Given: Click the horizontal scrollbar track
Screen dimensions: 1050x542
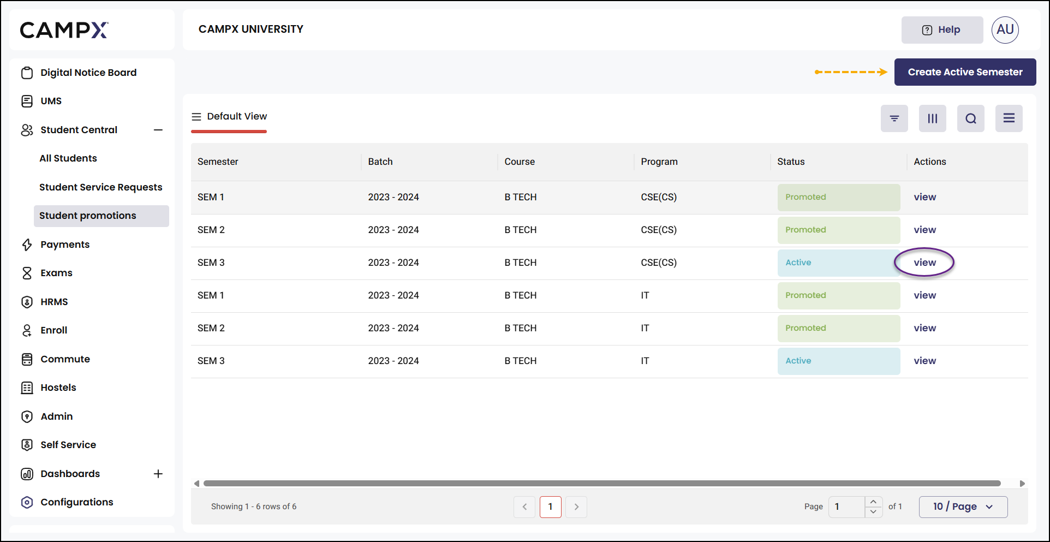Looking at the screenshot, I should click(602, 483).
